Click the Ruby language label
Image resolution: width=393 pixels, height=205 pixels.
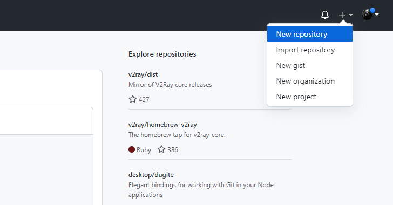click(x=144, y=150)
